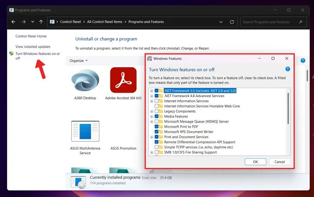
Task: Select the ASUS MultiAntenna Service icon
Action: pyautogui.click(x=85, y=131)
